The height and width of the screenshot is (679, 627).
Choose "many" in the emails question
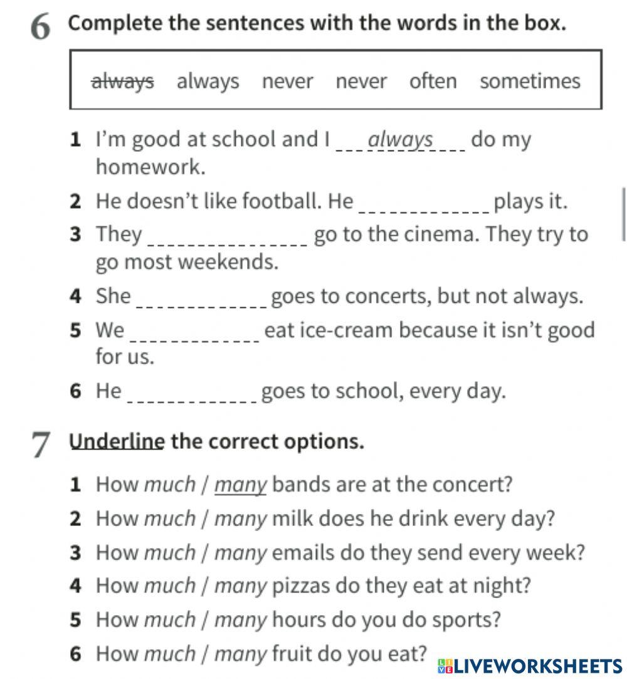pyautogui.click(x=241, y=553)
